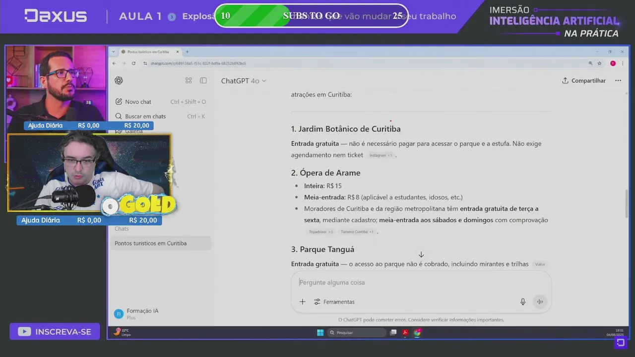635x357 pixels.
Task: Click the page vertical scrollbar thumb
Action: tap(627, 203)
